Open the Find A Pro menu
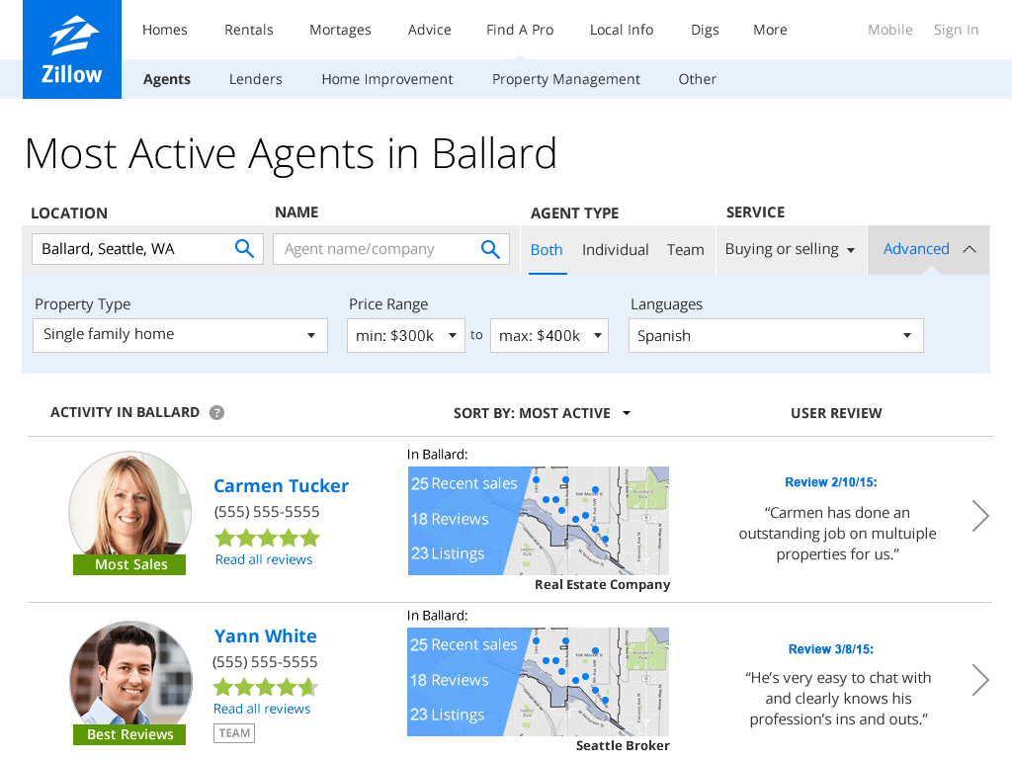The height and width of the screenshot is (759, 1012). click(520, 30)
